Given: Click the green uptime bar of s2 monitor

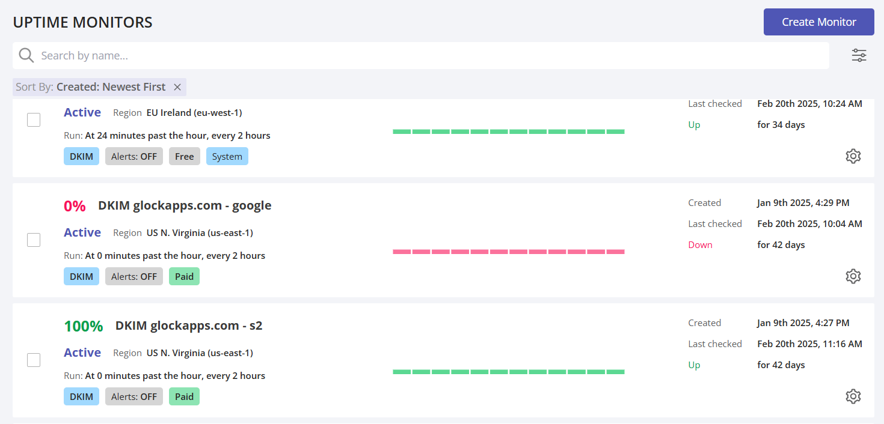Looking at the screenshot, I should [x=508, y=372].
